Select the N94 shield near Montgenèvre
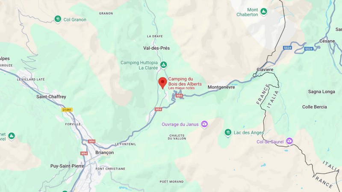342x192 pixels. point(179,96)
